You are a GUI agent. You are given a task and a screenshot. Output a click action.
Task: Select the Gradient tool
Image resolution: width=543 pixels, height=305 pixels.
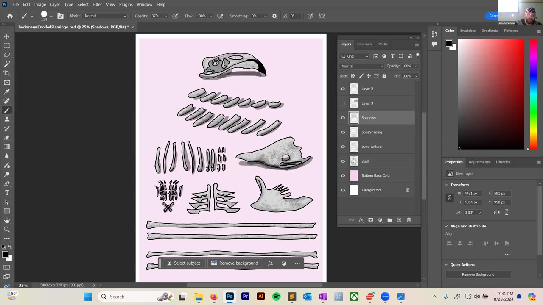click(7, 147)
